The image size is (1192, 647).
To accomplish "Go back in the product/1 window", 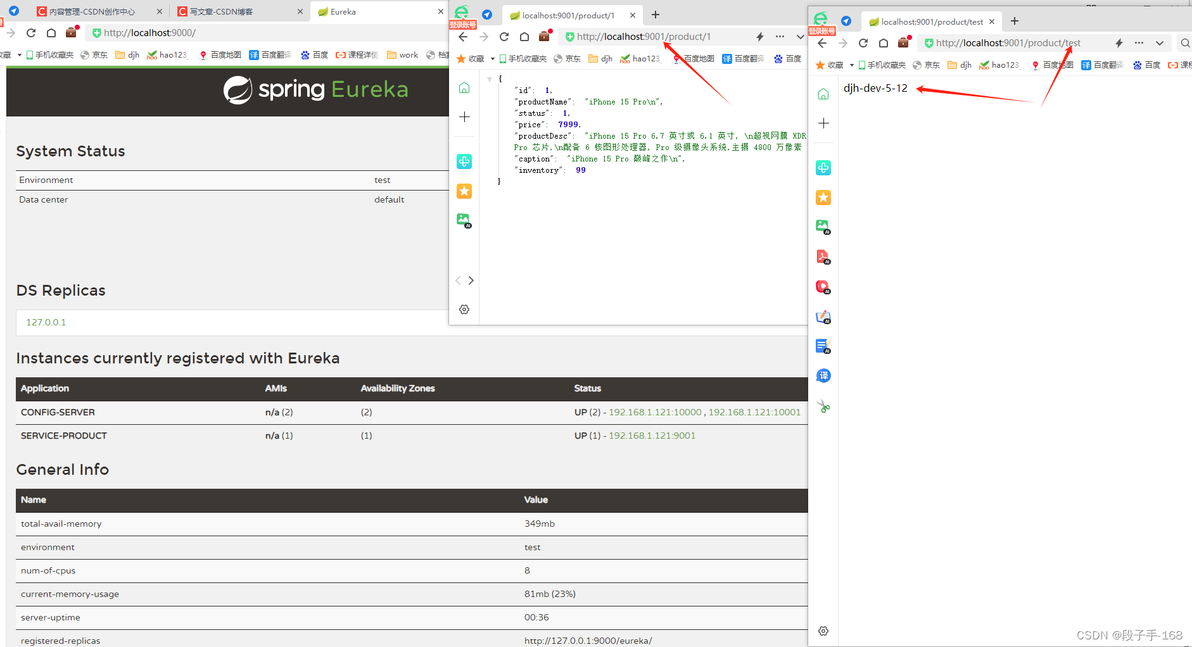I will point(463,37).
